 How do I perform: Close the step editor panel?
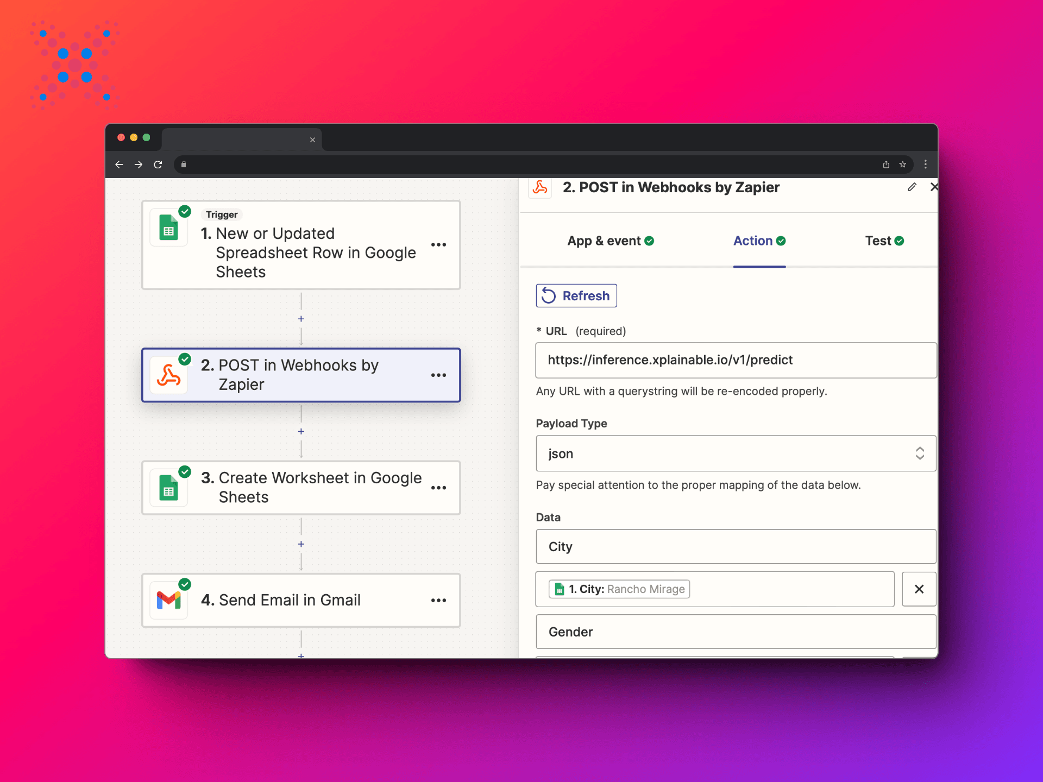934,187
